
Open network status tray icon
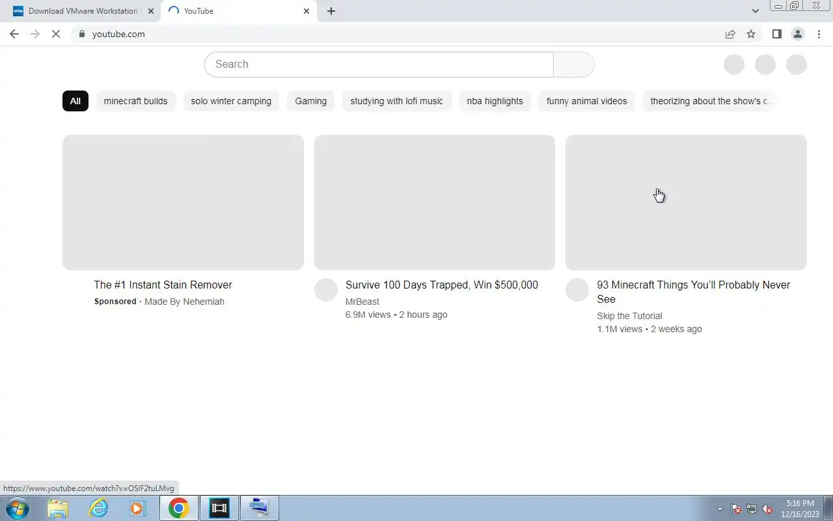pyautogui.click(x=752, y=509)
